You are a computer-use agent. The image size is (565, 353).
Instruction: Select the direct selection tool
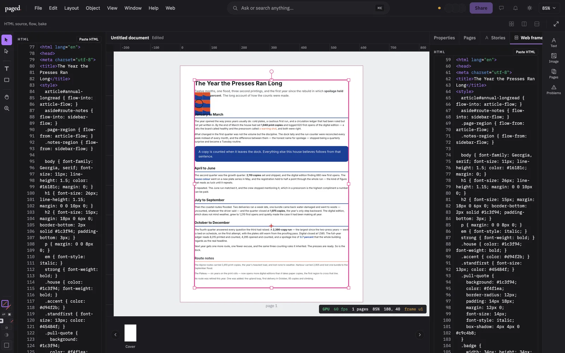click(x=6, y=51)
